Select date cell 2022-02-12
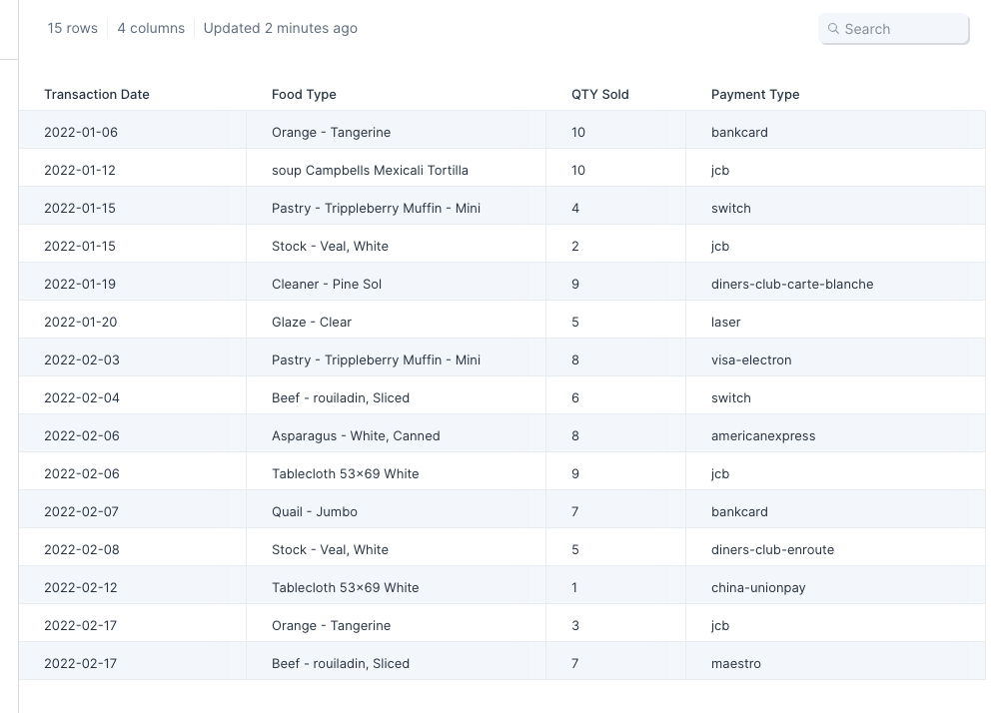The width and height of the screenshot is (1005, 713). point(133,587)
